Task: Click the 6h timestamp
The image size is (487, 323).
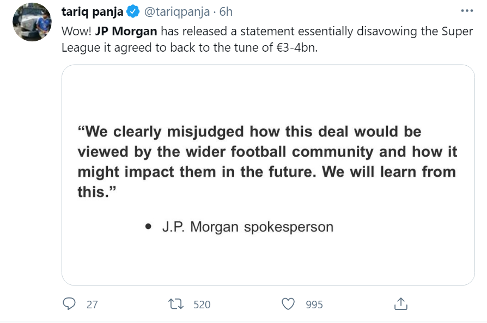Action: point(226,11)
